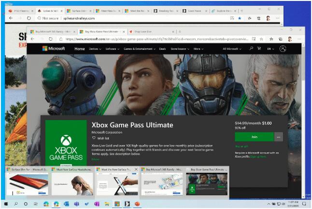Favorite the Xbox Game Pass page with the star

coord(261,39)
